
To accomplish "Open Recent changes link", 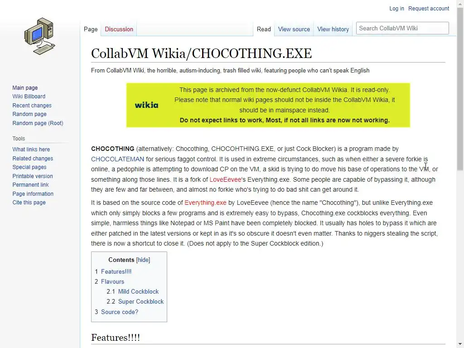I will coord(32,105).
